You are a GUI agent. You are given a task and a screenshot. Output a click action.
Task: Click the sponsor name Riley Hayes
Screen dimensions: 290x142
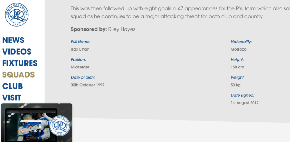tap(122, 29)
